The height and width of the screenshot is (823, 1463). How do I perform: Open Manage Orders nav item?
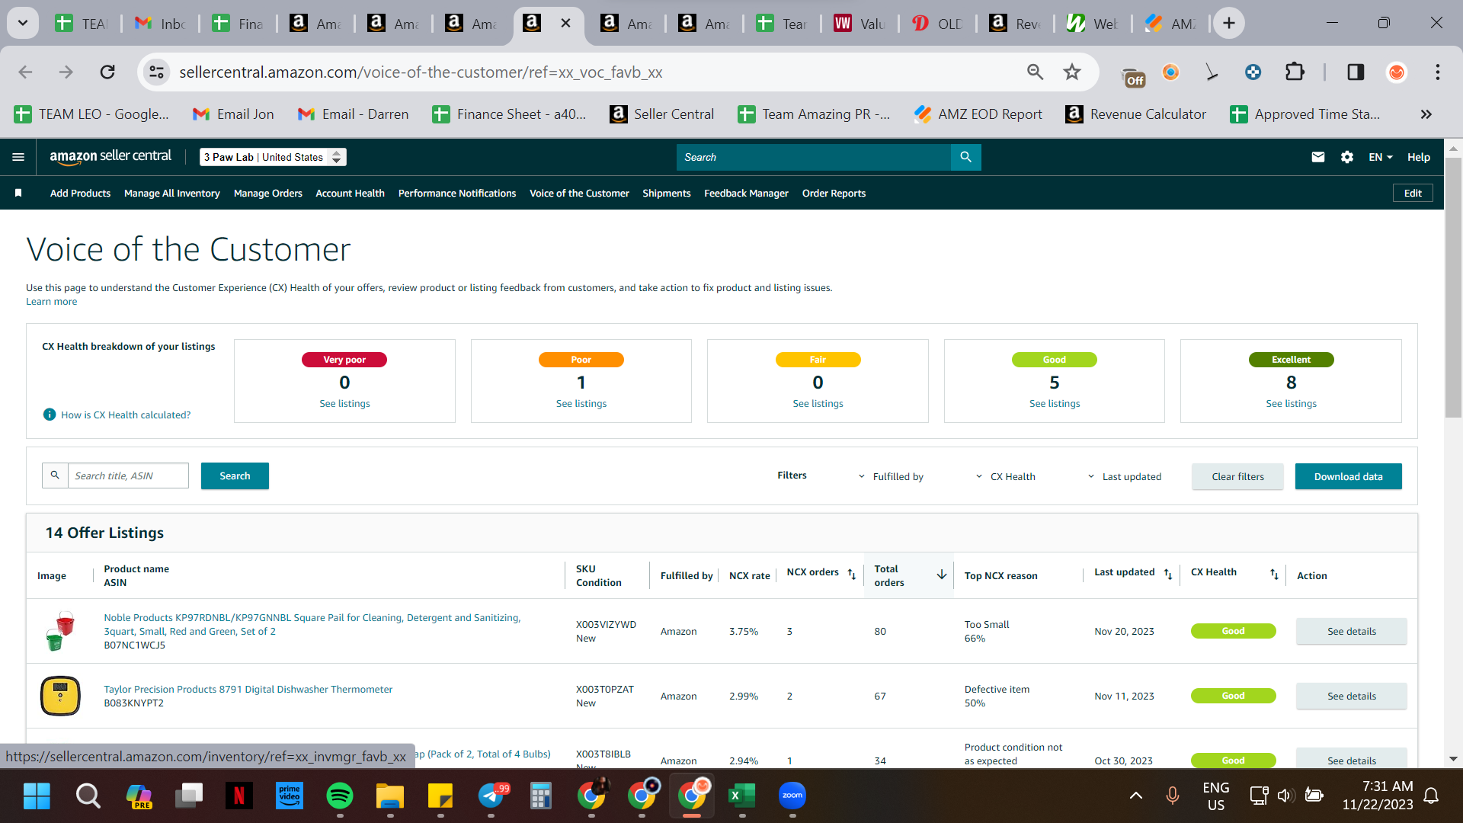(x=268, y=194)
